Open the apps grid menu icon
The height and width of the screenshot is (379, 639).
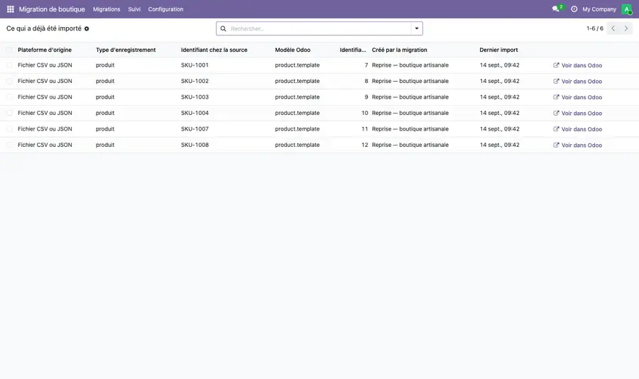[x=11, y=9]
